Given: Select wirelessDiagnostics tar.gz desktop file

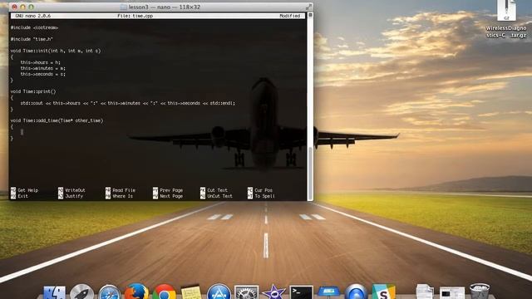Looking at the screenshot, I should point(506,19).
